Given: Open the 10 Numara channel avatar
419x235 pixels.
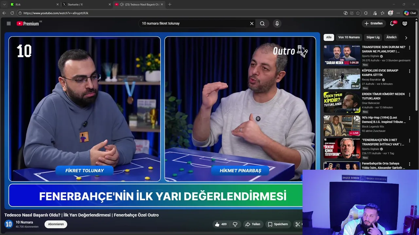Looking at the screenshot, I should [x=9, y=224].
